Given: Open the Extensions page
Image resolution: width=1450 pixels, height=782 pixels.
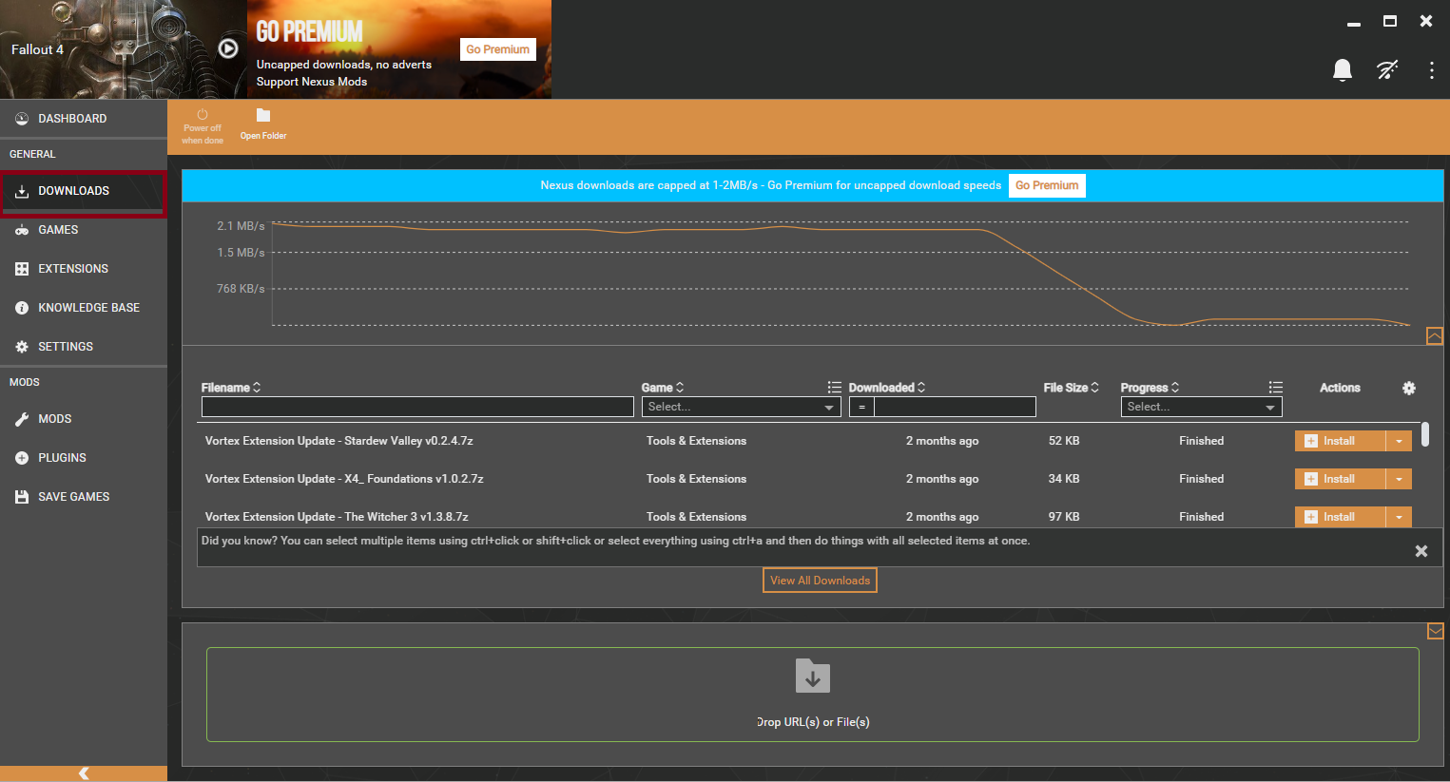Looking at the screenshot, I should 84,269.
